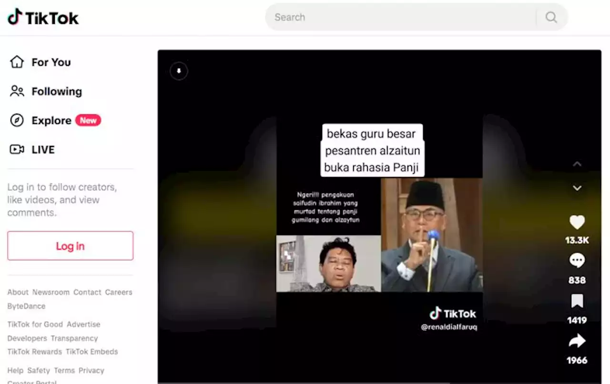Open the Transparency link
The height and width of the screenshot is (384, 610).
coord(74,338)
